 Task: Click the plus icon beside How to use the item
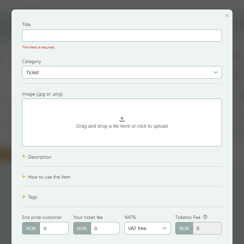[24, 177]
